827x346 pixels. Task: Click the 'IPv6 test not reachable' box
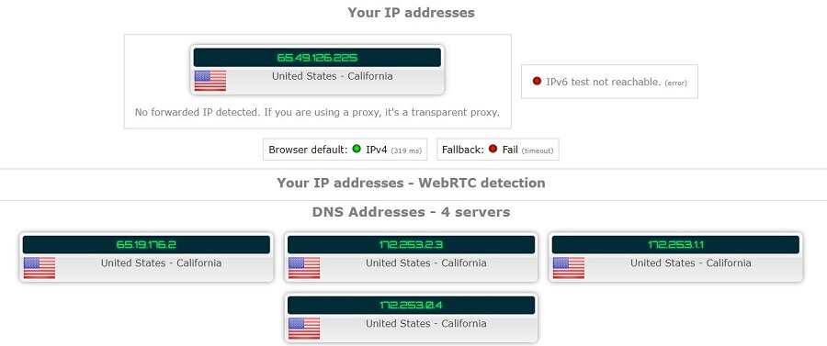610,82
